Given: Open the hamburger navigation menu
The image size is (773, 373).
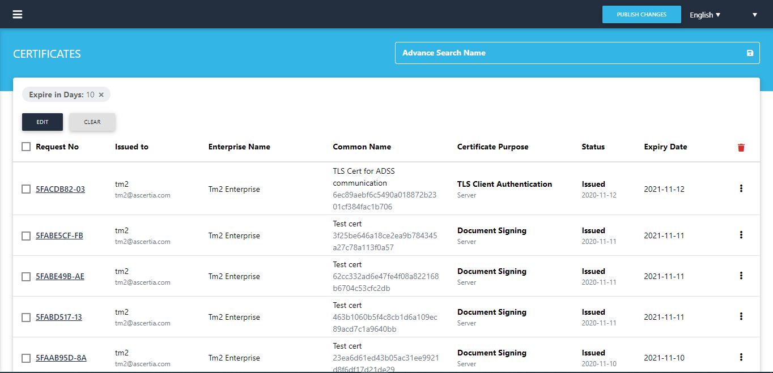Looking at the screenshot, I should (18, 14).
